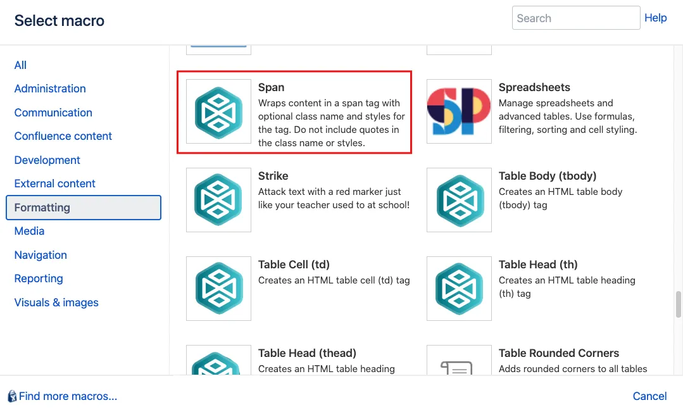Viewport: 683px width, 412px height.
Task: Click the macro list scrollbar thumb
Action: click(678, 304)
